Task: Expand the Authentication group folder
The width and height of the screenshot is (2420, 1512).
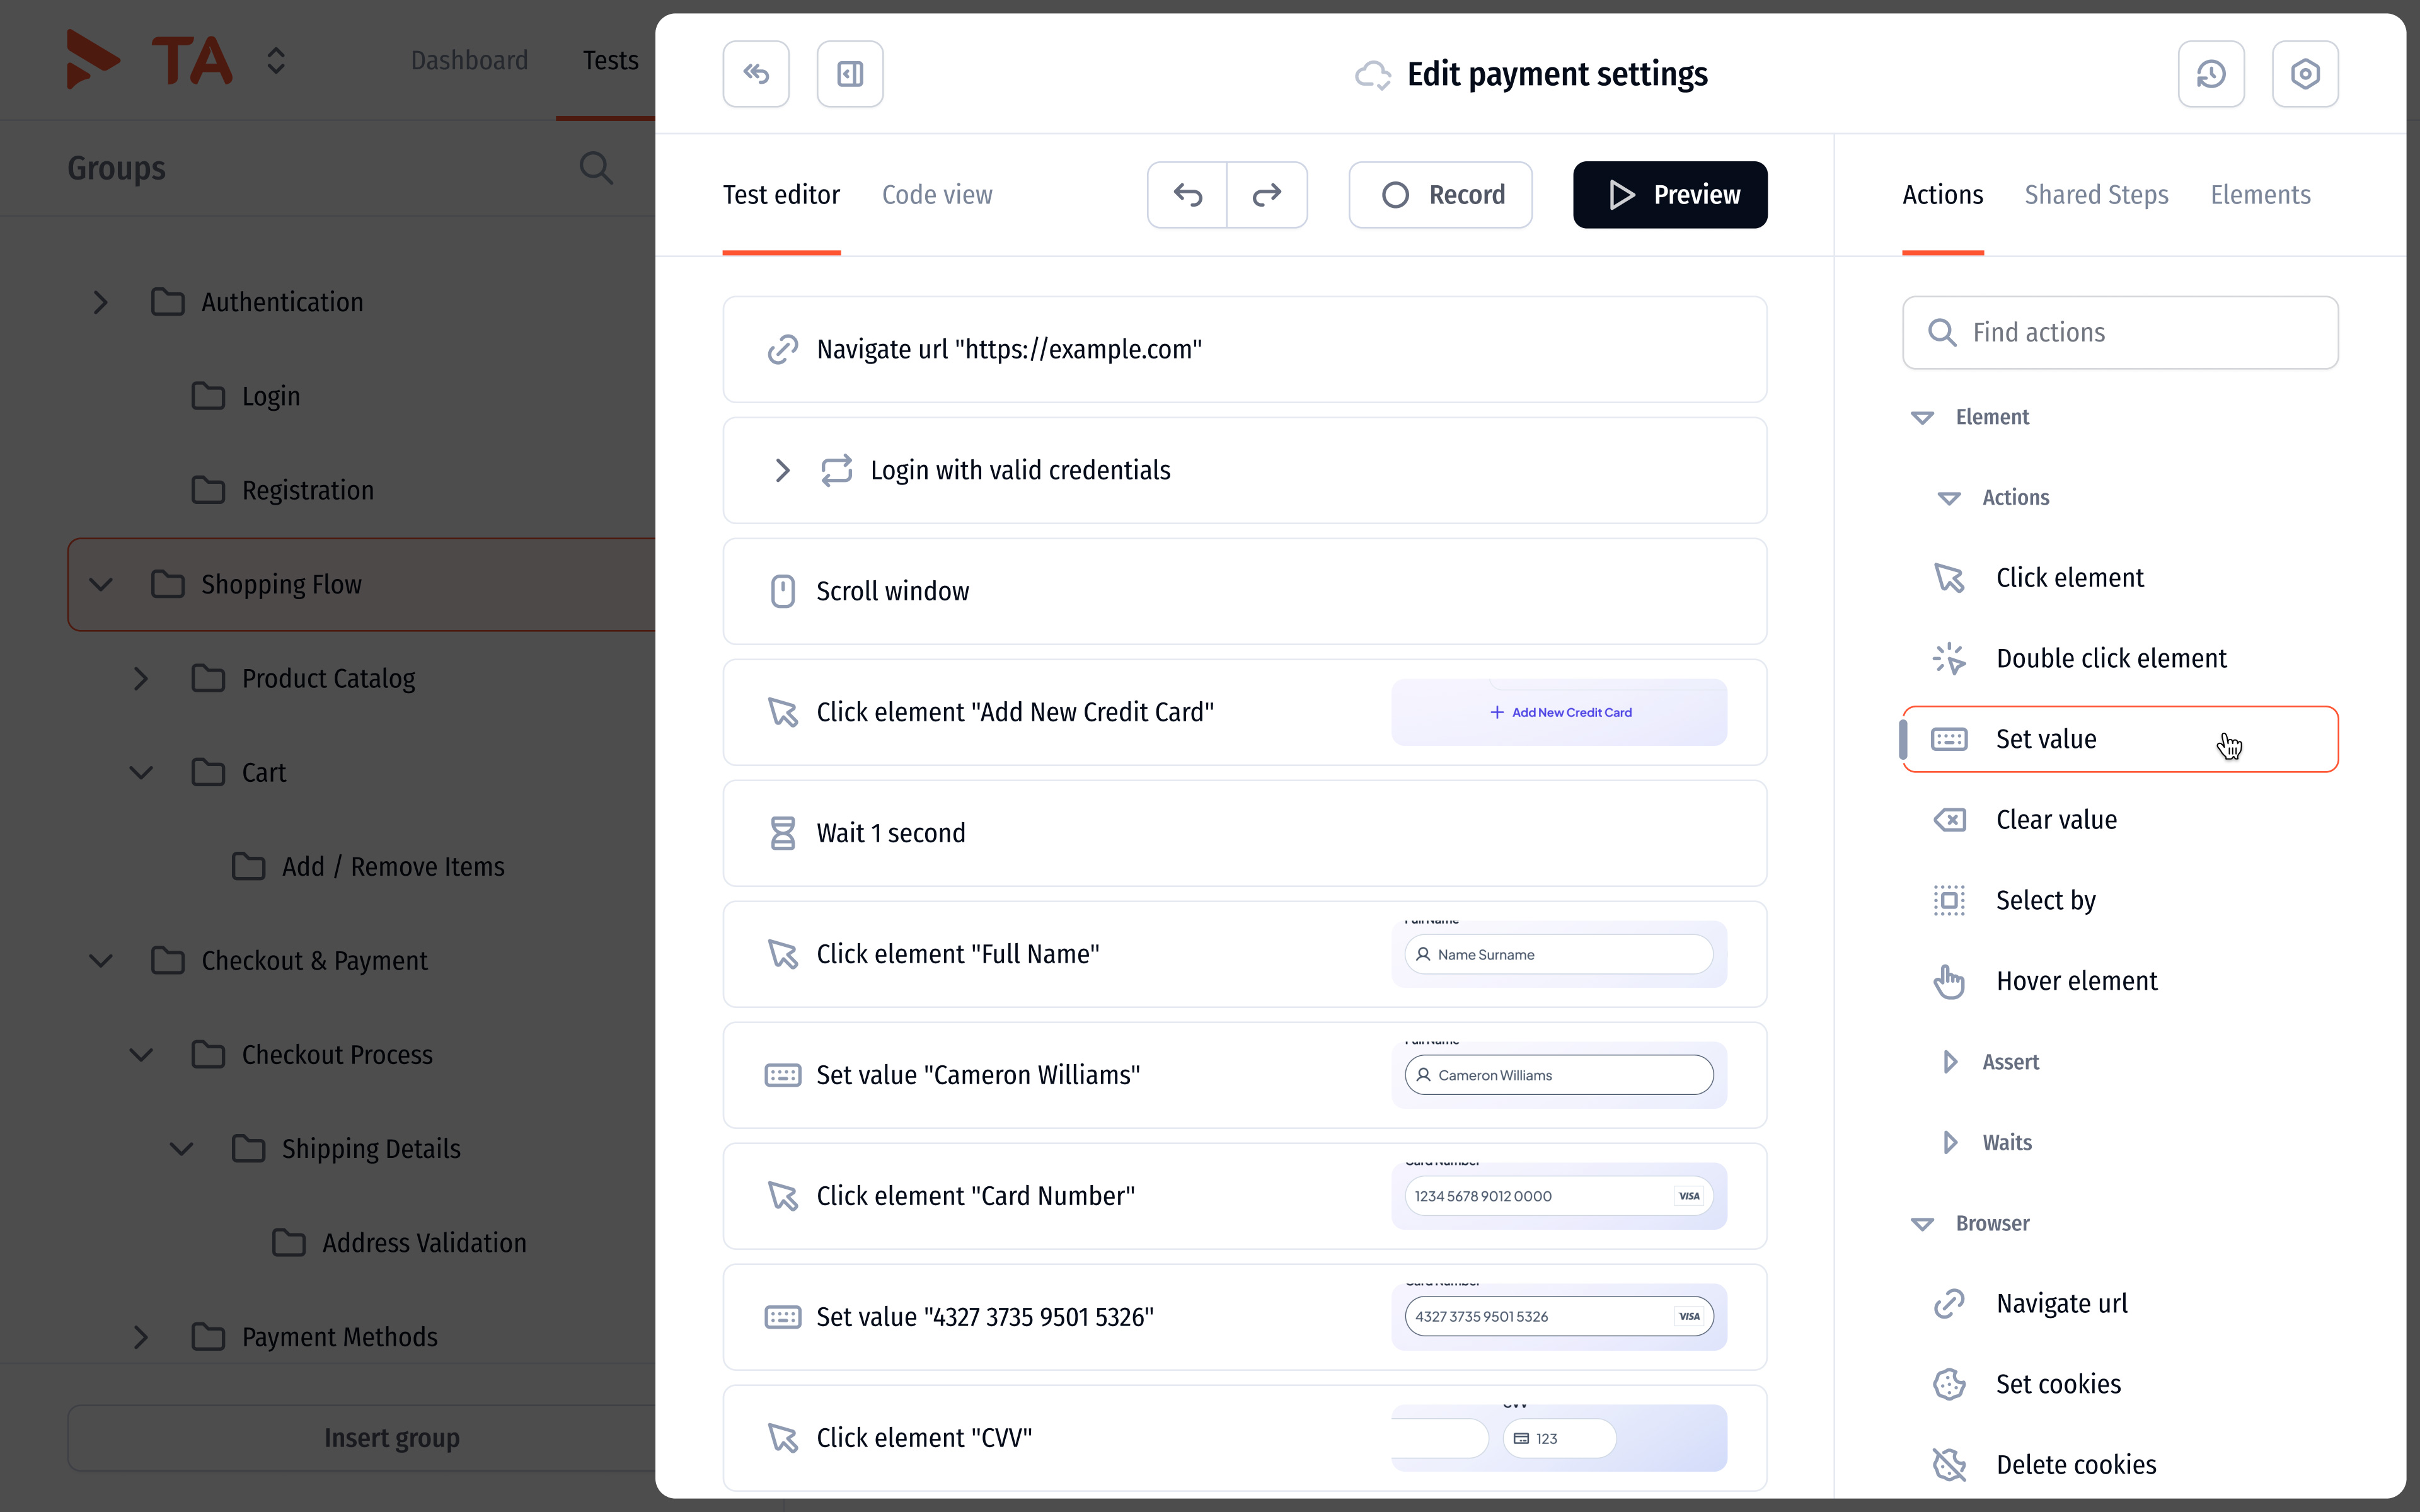Action: coord(100,302)
